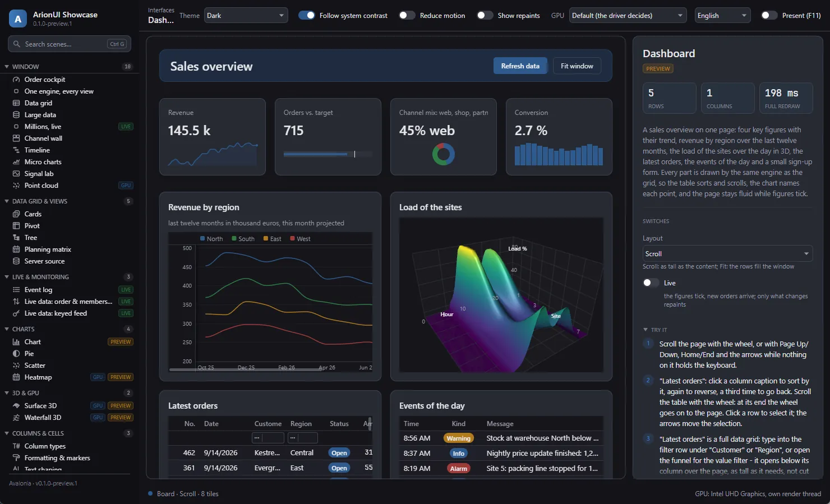Open the Layout Scroll dropdown

727,253
